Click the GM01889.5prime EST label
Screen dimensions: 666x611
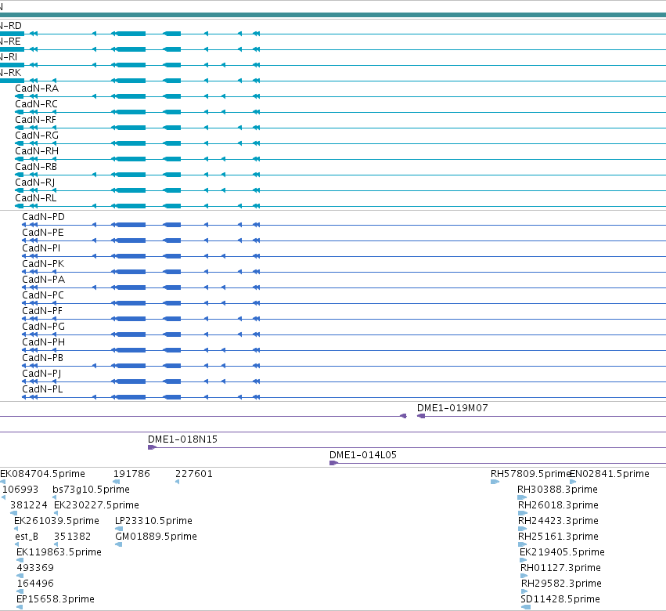pos(156,537)
